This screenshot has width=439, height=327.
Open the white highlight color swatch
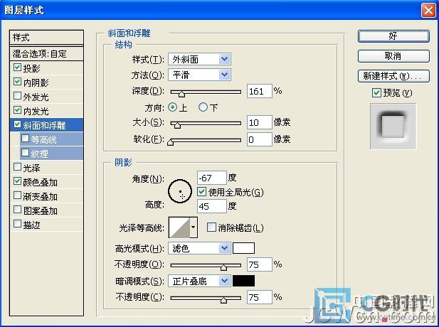(x=243, y=248)
